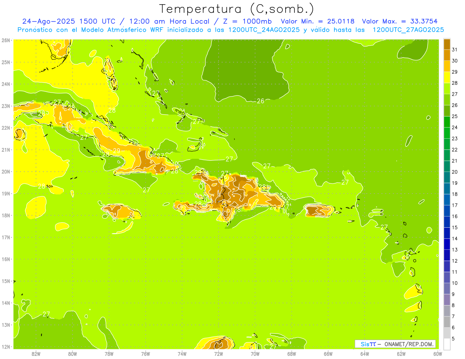465x359 pixels.
Task: Click the 66W longitude axis label
Action: (x=328, y=354)
